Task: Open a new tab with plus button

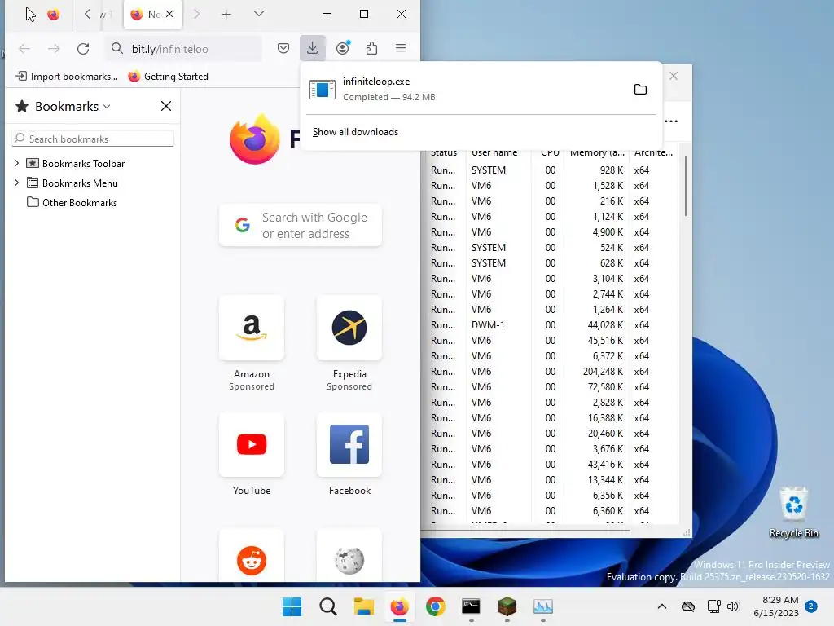Action: click(x=226, y=15)
